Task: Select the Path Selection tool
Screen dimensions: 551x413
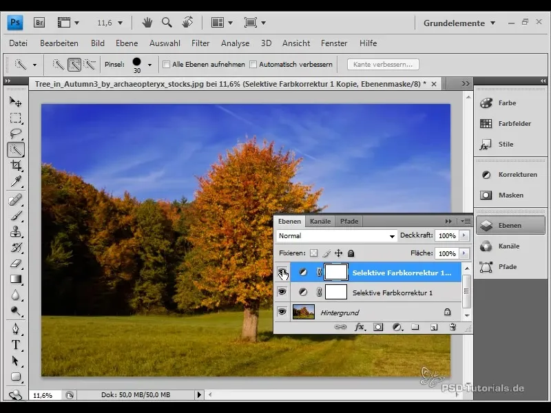Action: click(x=15, y=361)
